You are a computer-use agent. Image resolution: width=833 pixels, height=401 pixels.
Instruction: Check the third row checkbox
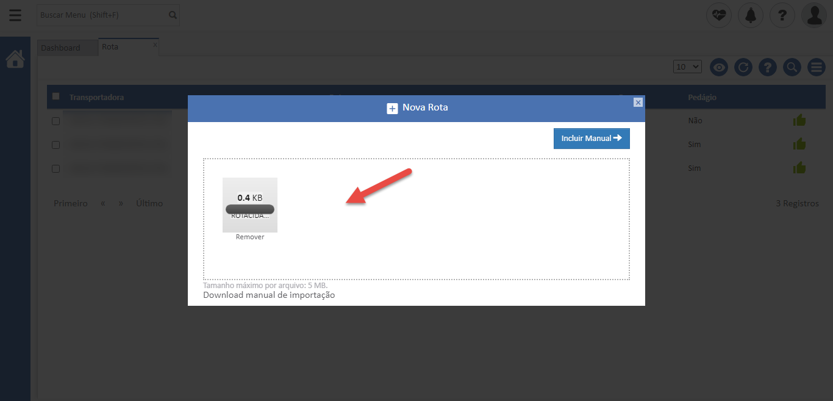pos(55,168)
